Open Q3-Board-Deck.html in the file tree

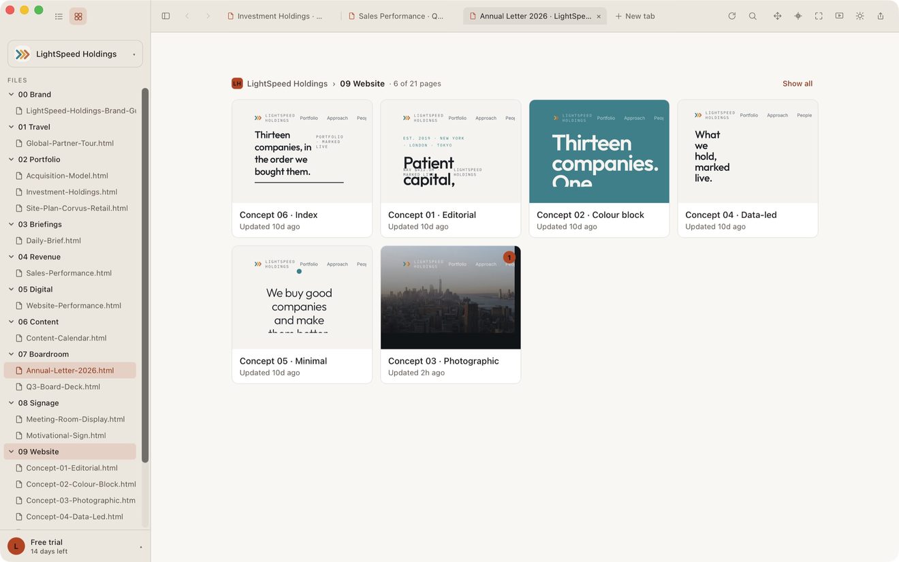63,387
